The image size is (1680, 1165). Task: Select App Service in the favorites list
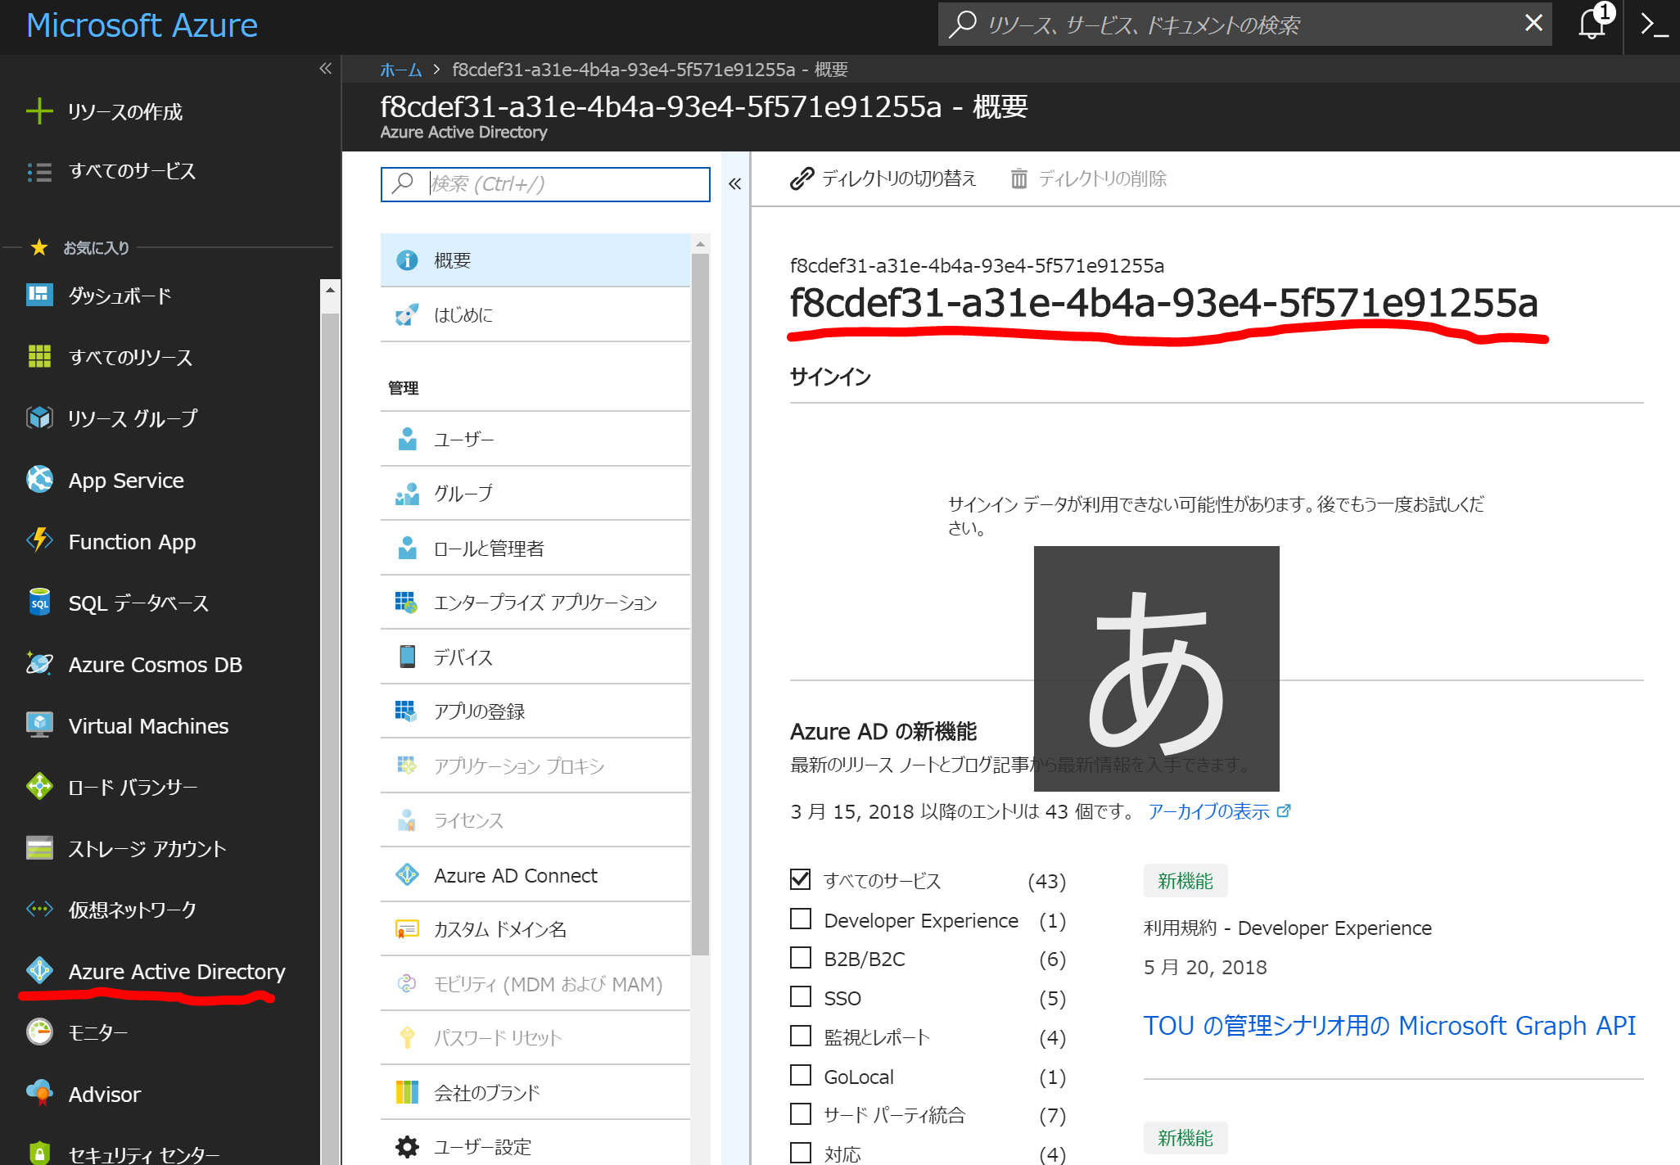click(125, 480)
